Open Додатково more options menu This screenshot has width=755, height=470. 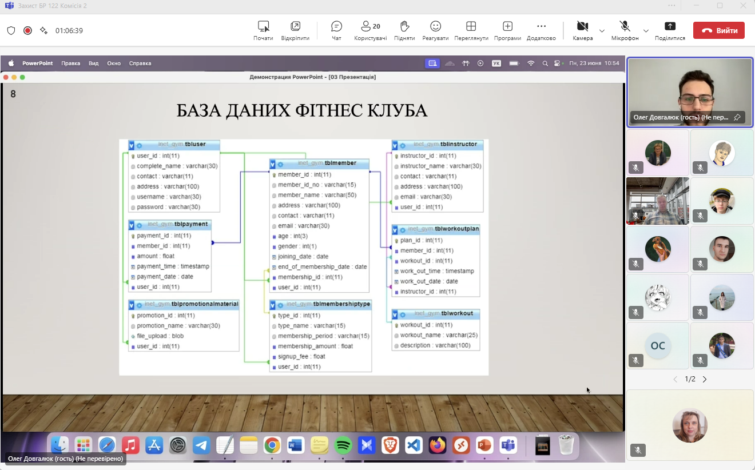[541, 30]
